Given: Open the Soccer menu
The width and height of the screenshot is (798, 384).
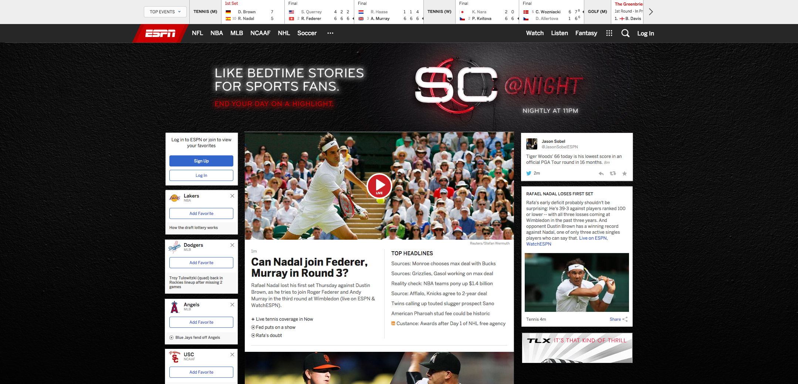Looking at the screenshot, I should [x=307, y=33].
